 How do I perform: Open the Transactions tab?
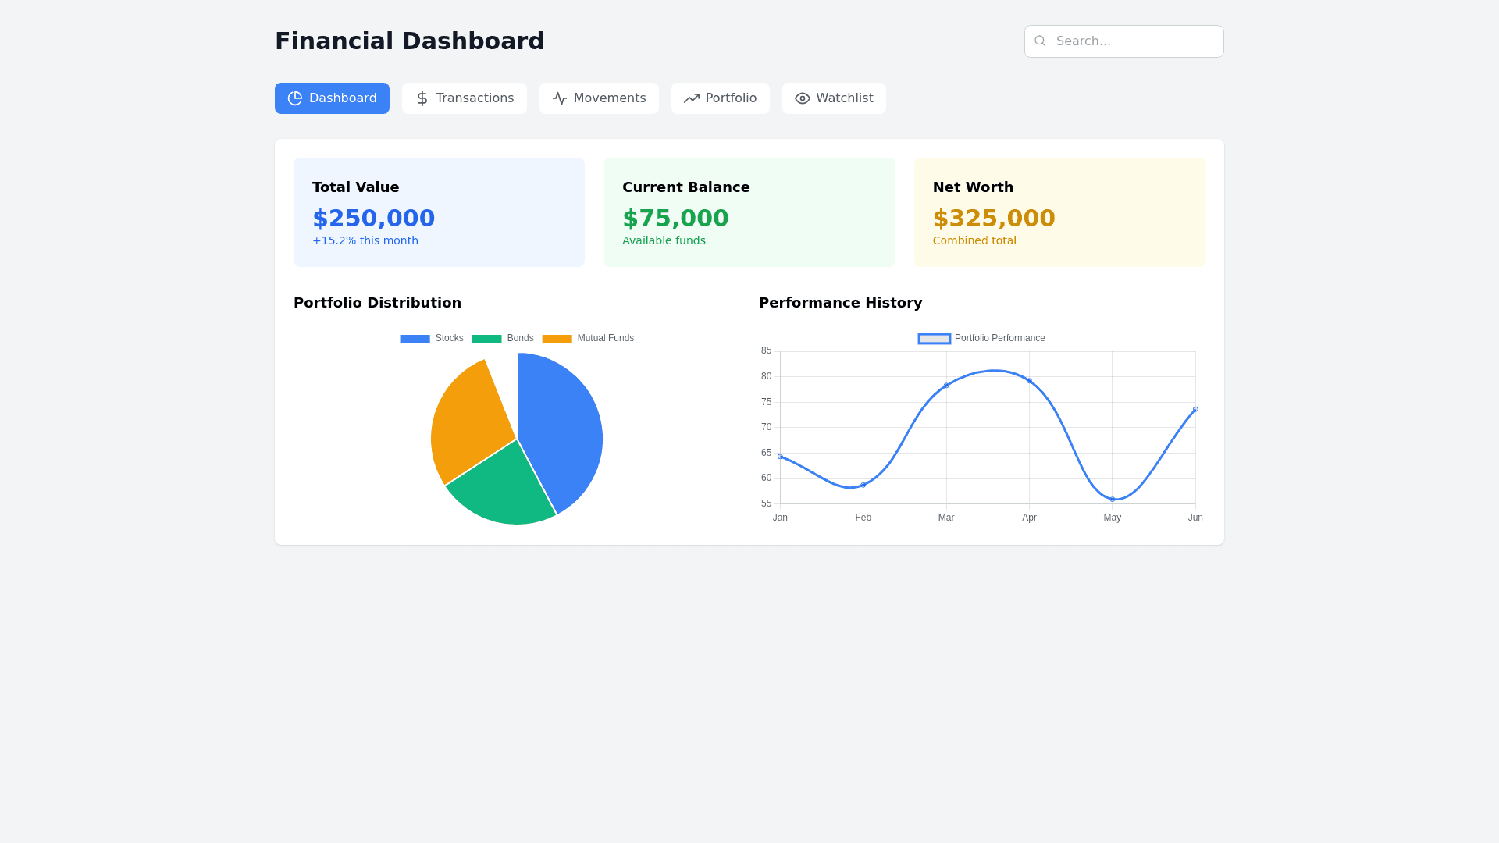tap(465, 98)
